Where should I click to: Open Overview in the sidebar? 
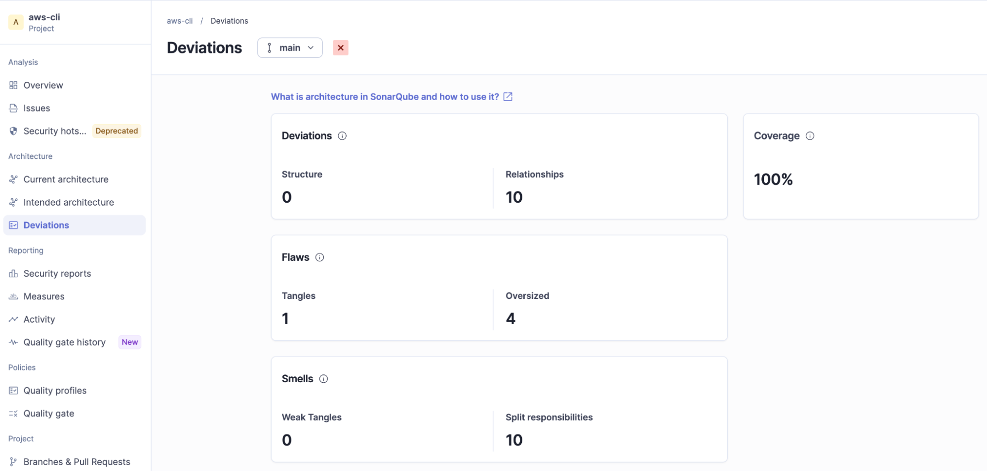click(x=75, y=85)
